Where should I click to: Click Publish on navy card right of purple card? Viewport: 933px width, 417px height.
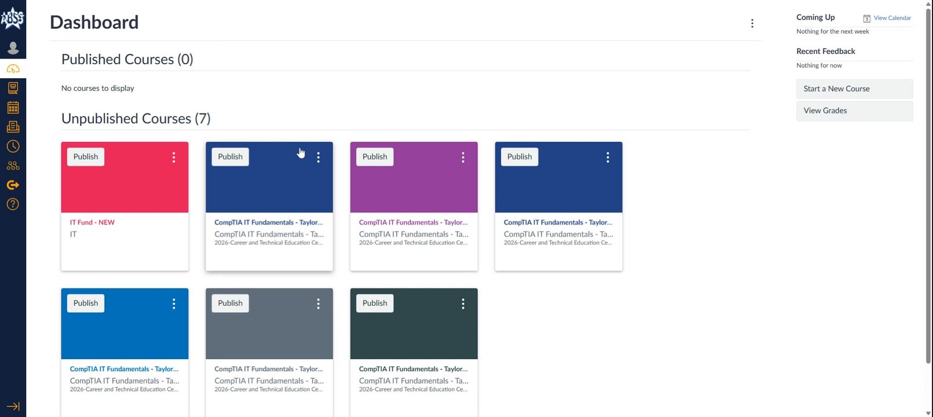pyautogui.click(x=519, y=157)
